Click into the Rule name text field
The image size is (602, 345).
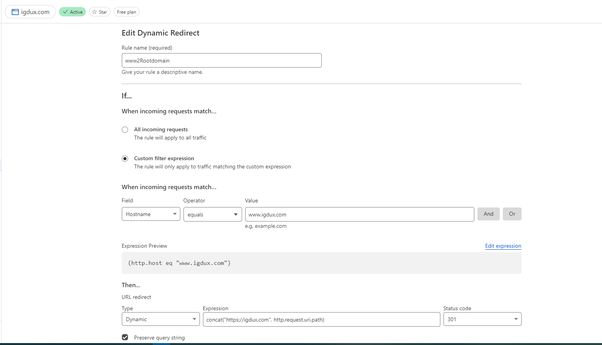(x=221, y=61)
